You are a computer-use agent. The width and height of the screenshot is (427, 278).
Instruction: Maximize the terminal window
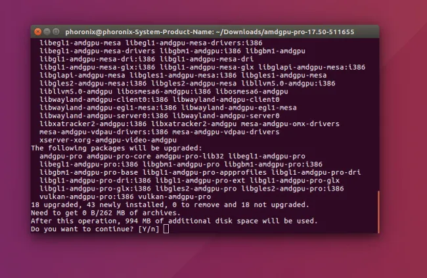pyautogui.click(x=56, y=32)
